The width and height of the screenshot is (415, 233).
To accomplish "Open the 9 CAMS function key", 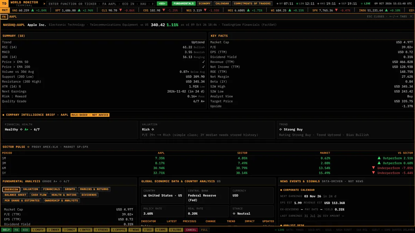I will tap(162, 230).
